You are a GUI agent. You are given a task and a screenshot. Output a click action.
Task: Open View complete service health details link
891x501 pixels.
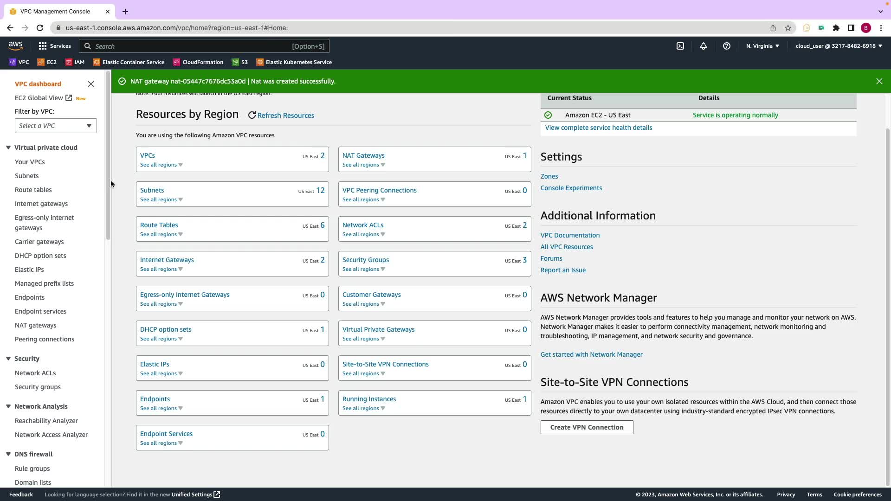pyautogui.click(x=598, y=128)
